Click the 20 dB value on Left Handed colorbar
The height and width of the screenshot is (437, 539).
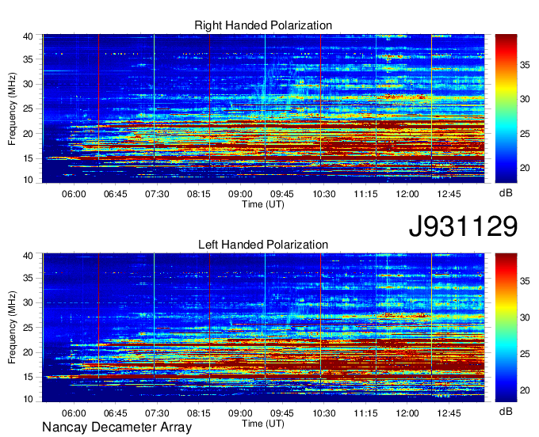click(x=525, y=390)
